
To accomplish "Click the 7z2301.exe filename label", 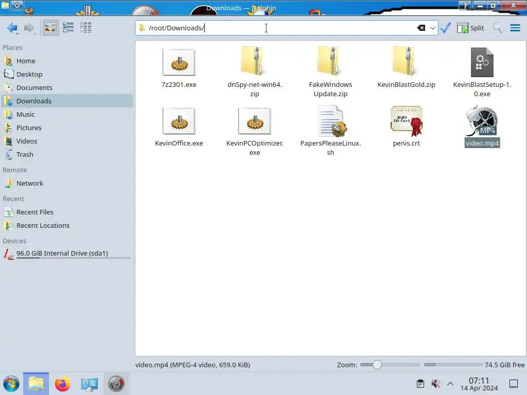I will pyautogui.click(x=179, y=85).
